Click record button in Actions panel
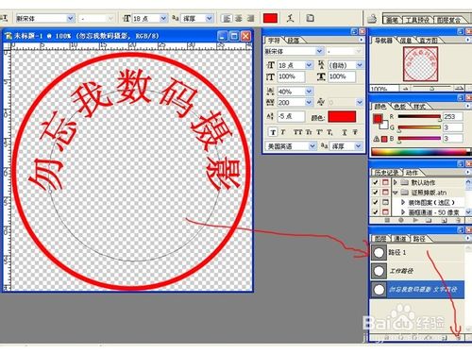Viewport: 472px width, 354px height. point(401,220)
